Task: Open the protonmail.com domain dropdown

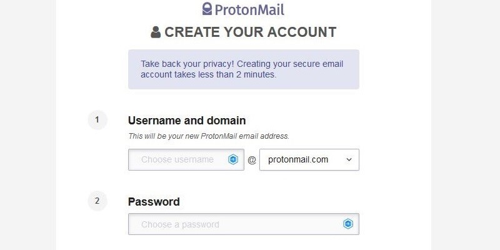Action: coord(300,159)
